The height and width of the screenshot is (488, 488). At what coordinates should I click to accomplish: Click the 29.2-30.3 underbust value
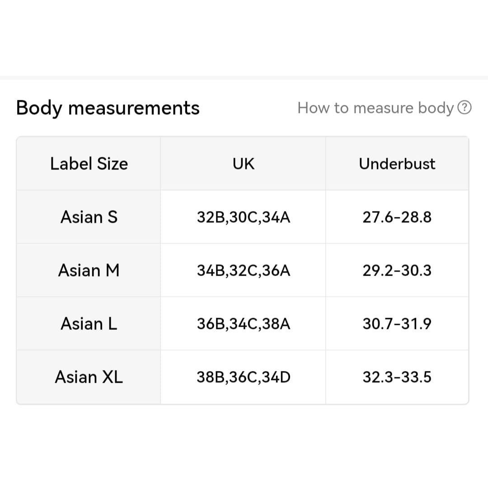click(397, 270)
